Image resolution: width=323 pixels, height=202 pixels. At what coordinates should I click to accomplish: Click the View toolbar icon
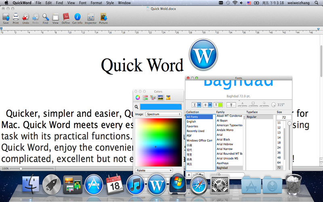(55, 17)
